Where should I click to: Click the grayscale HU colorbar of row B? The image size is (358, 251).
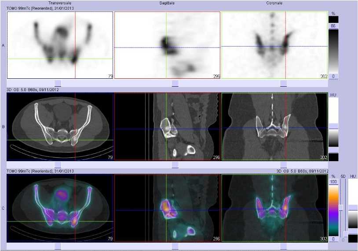[x=333, y=138]
